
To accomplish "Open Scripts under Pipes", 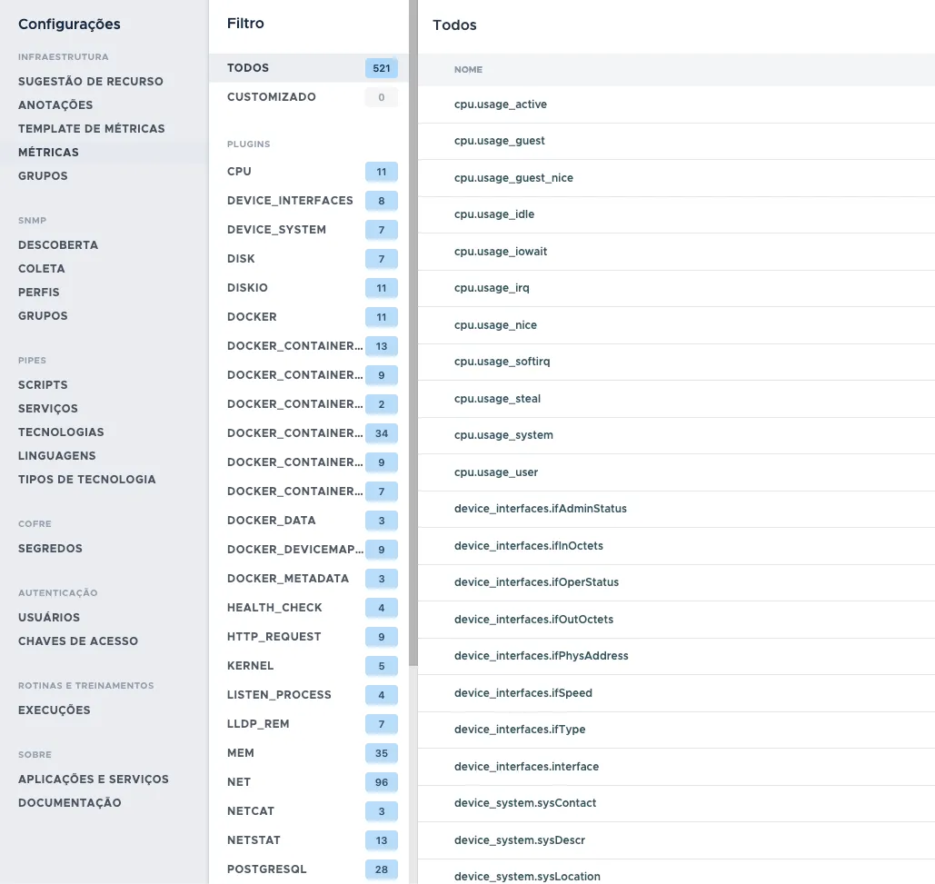I will [43, 385].
